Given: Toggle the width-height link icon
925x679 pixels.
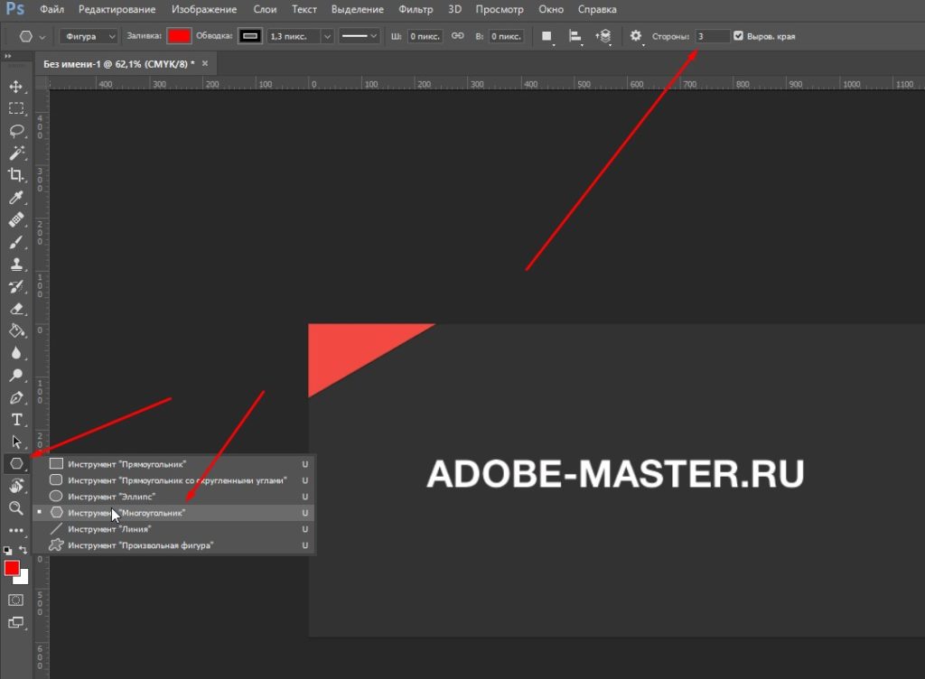Looking at the screenshot, I should [x=457, y=36].
